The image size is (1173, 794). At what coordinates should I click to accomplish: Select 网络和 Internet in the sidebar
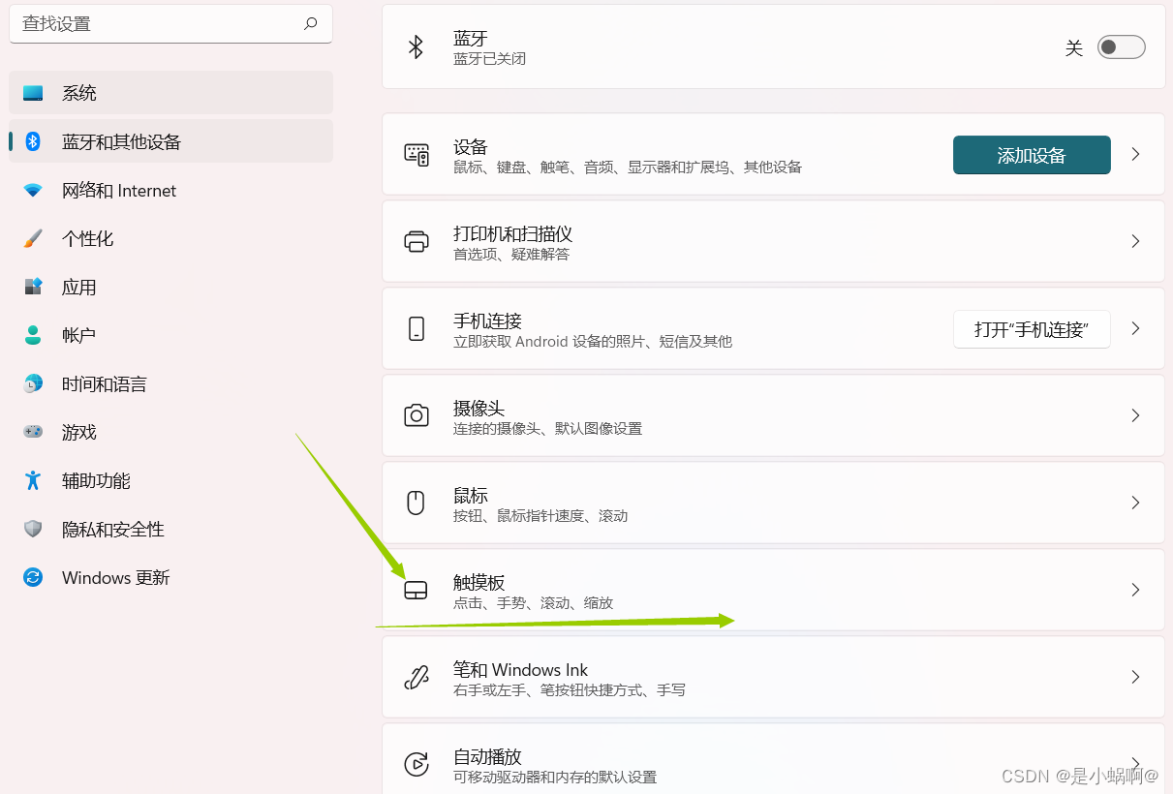point(117,190)
